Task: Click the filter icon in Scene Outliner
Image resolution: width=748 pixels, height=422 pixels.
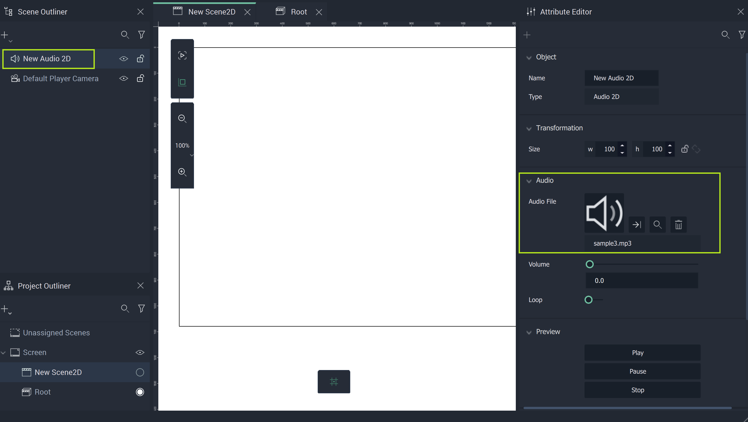Action: click(x=141, y=35)
